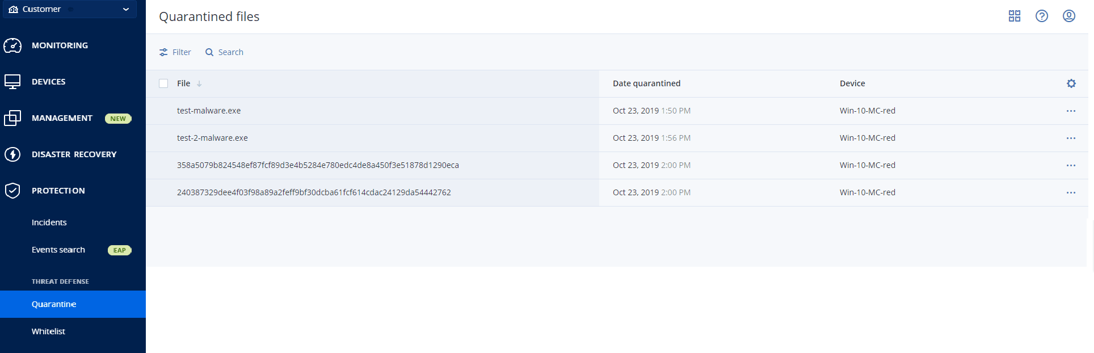Click the Search button
The height and width of the screenshot is (353, 1094).
point(225,52)
